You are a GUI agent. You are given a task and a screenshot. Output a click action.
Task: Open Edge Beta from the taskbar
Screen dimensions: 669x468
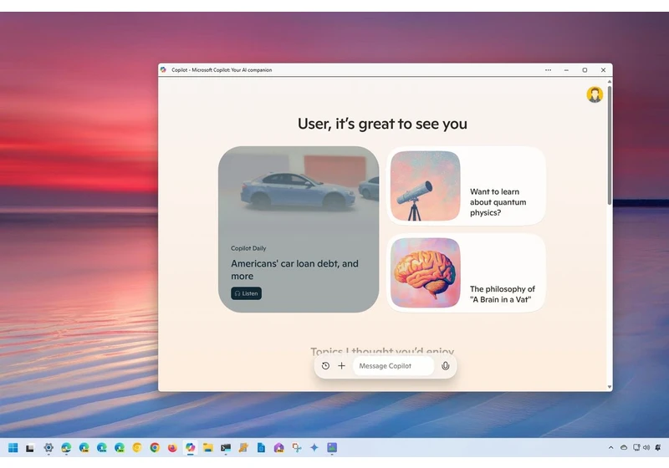point(101,448)
